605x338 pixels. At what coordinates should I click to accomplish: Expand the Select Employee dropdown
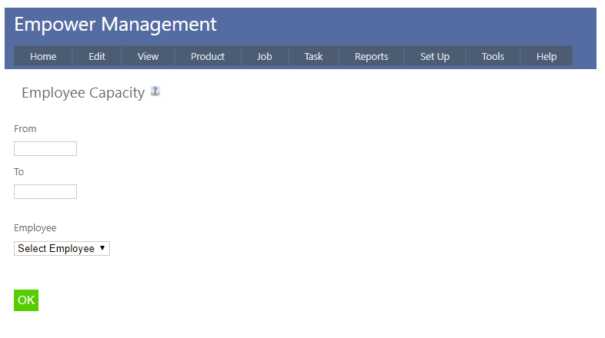click(62, 249)
